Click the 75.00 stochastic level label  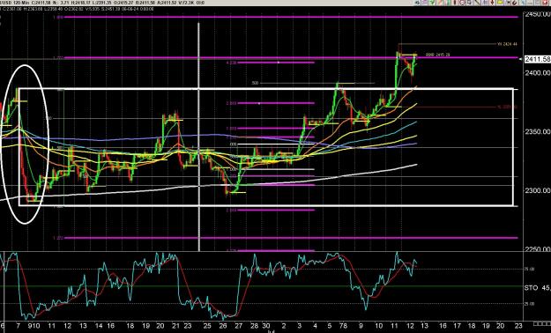(x=529, y=269)
